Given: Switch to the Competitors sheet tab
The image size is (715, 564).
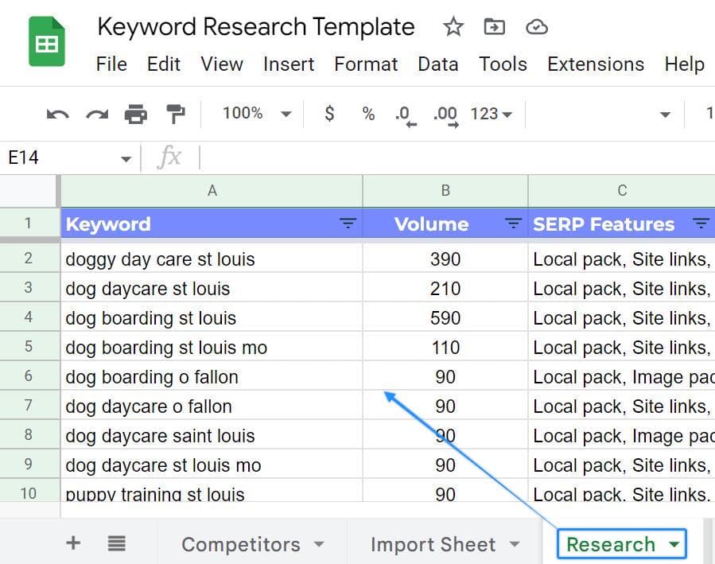Looking at the screenshot, I should pos(243,544).
